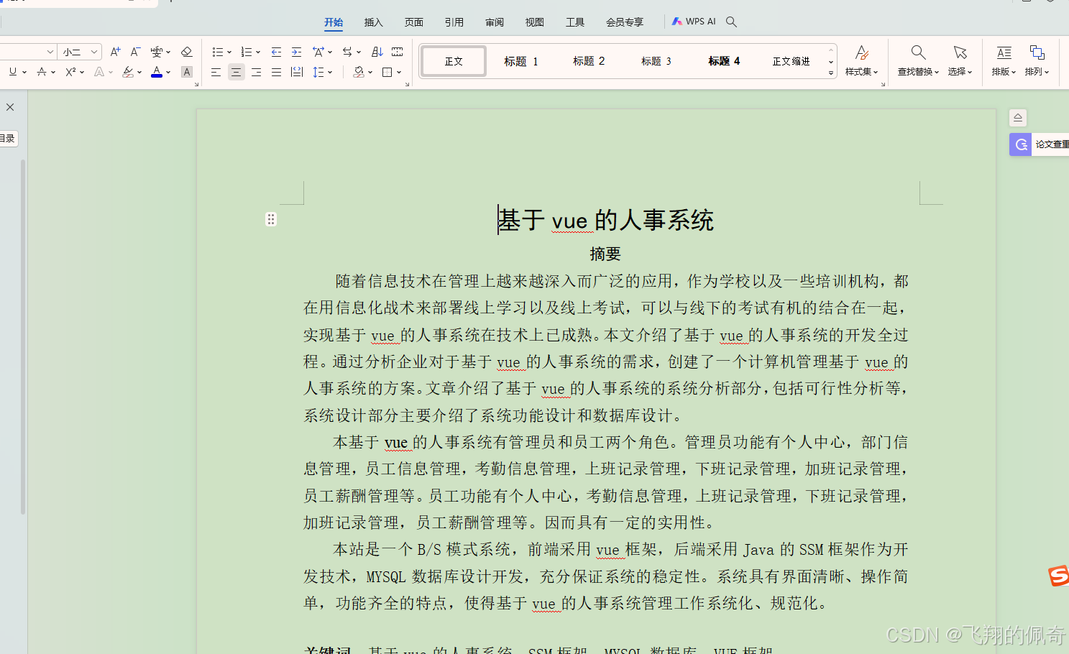Open font name dropdown arrow
The width and height of the screenshot is (1069, 654).
coord(50,52)
